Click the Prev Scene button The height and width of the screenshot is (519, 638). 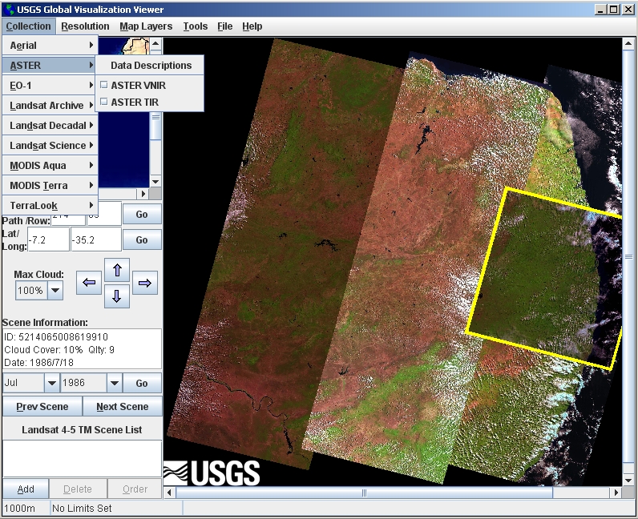42,406
